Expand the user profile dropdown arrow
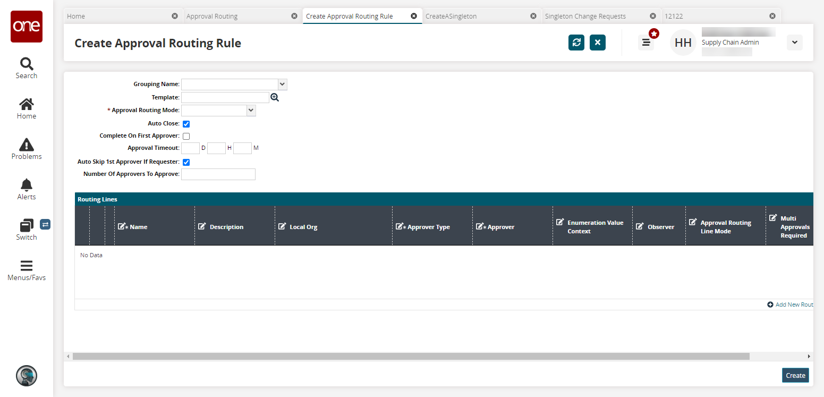824x397 pixels. (x=795, y=43)
